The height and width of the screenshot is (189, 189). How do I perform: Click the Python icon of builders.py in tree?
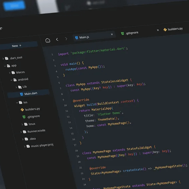[x=22, y=110]
